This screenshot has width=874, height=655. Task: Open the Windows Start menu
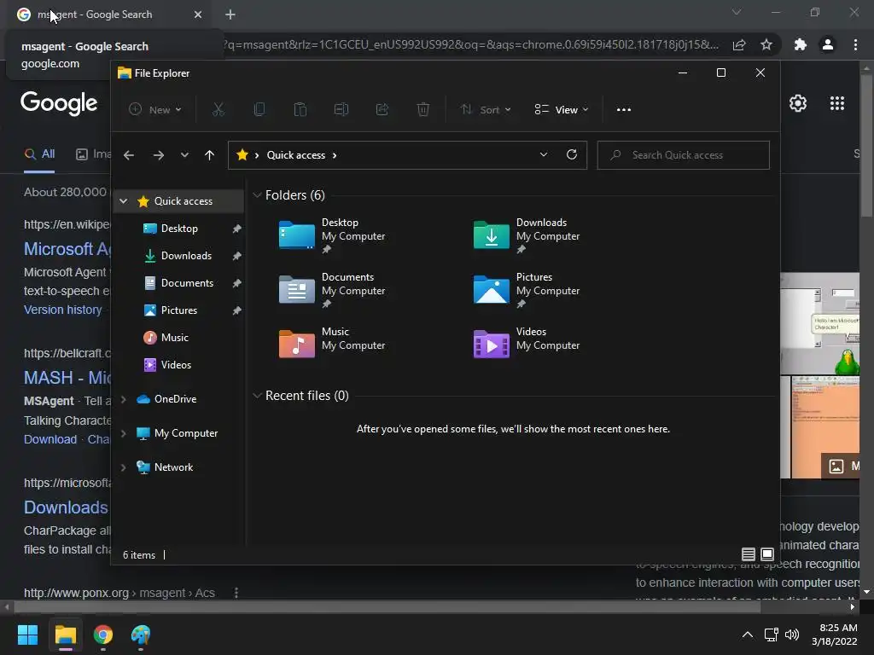coord(28,635)
